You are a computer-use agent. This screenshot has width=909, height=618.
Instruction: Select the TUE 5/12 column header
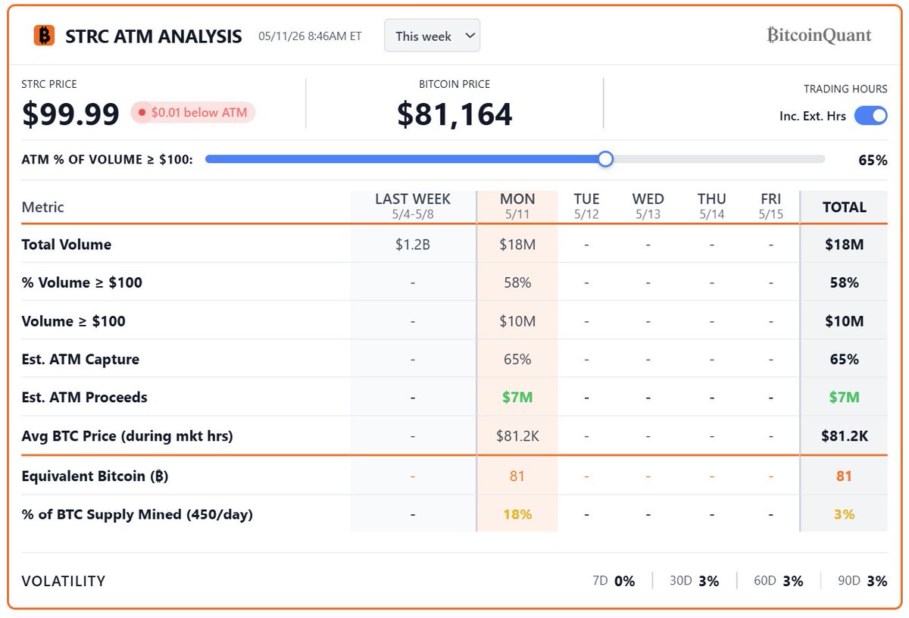click(x=586, y=206)
